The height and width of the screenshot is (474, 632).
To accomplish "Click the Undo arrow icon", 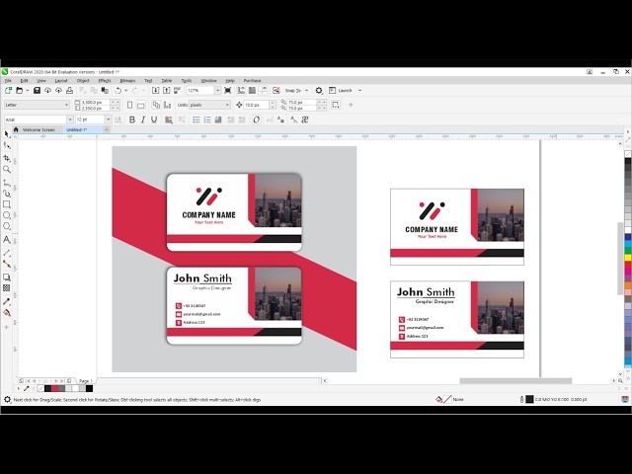I will (118, 90).
